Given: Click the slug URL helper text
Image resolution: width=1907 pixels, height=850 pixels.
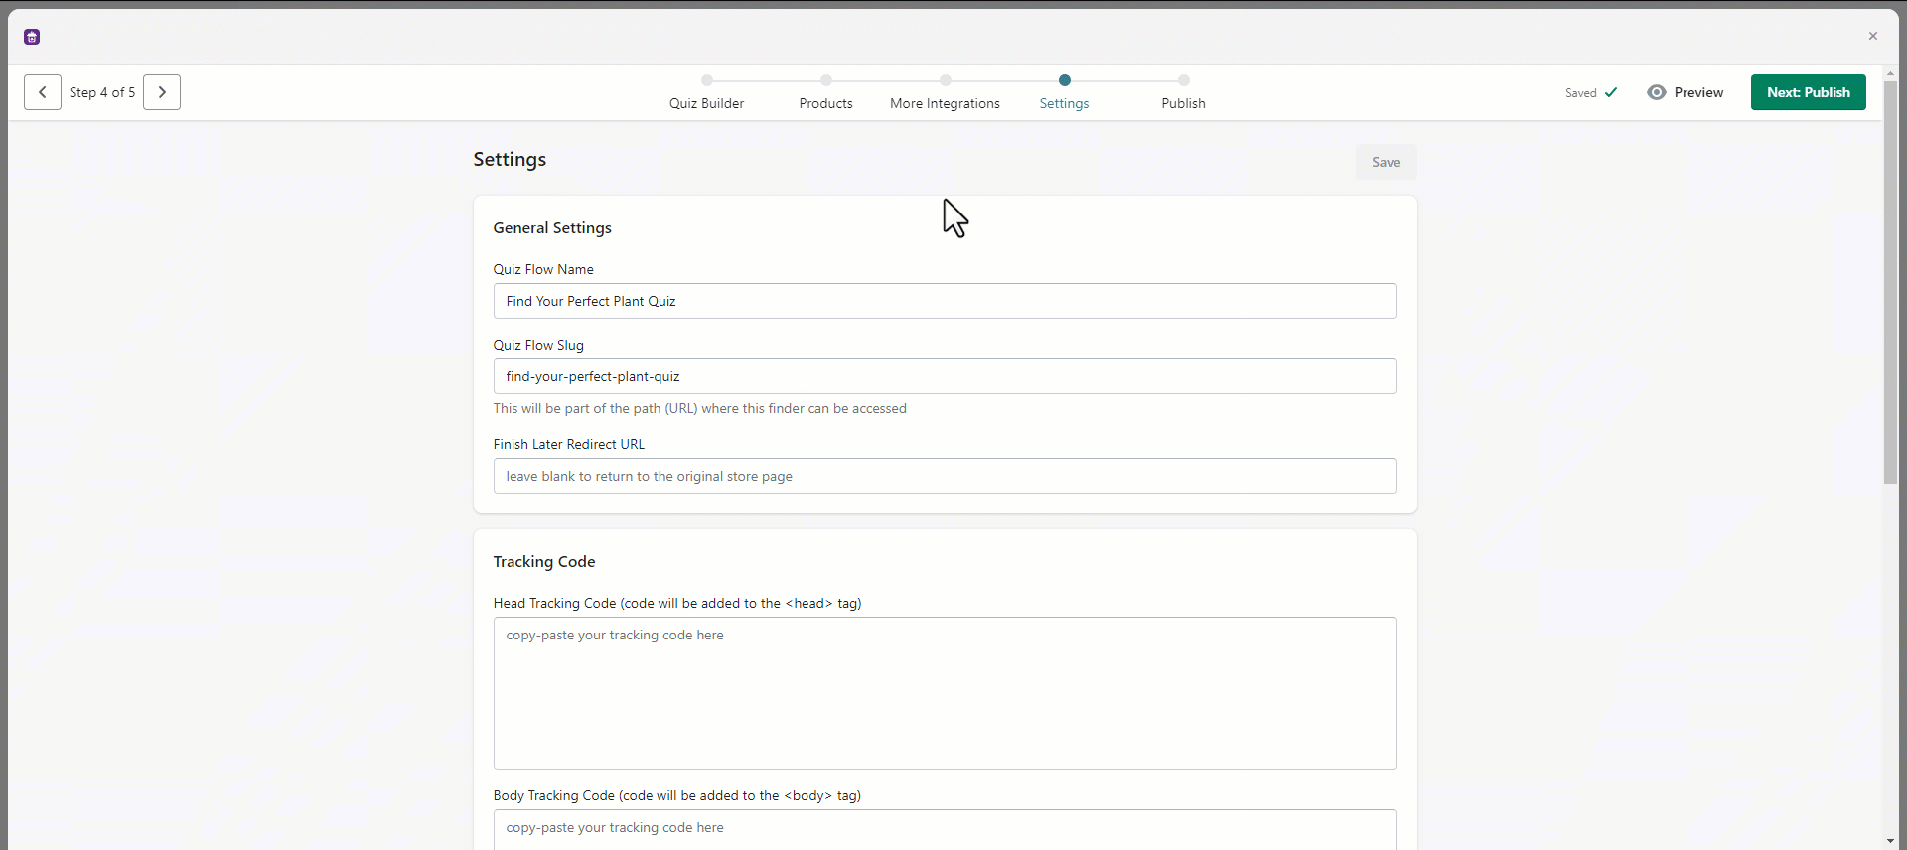Looking at the screenshot, I should click(x=700, y=408).
